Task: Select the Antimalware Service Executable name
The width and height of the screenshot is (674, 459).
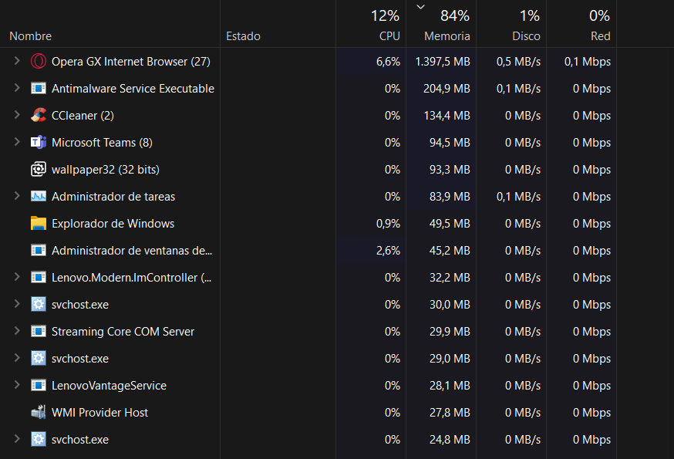Action: coord(133,88)
